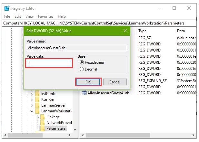Click the Type column header
Viewport: 199px width, 142px height.
pyautogui.click(x=143, y=31)
